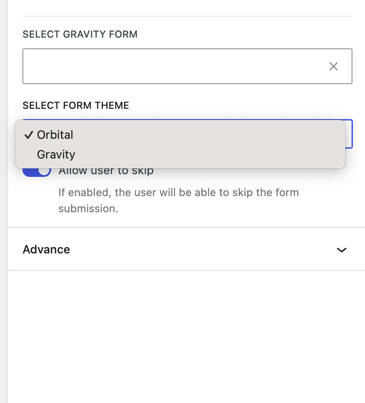Choose the Gravity theme option
Viewport: 365px width, 403px height.
pyautogui.click(x=56, y=154)
